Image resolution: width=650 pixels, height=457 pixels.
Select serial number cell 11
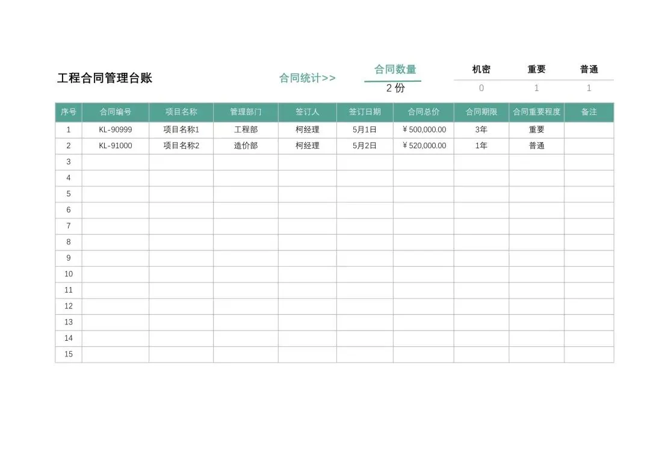[x=69, y=290]
